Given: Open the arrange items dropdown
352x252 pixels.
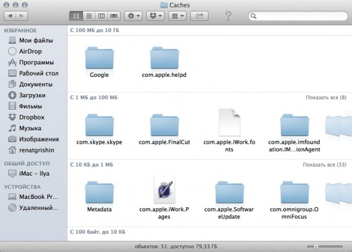Looking at the screenshot, I should pos(178,16).
